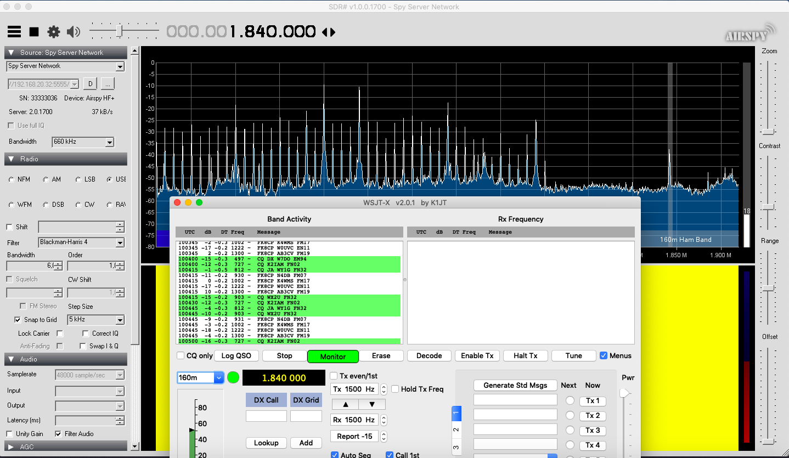This screenshot has width=789, height=458.
Task: Open settings with the gear icon
Action: pos(54,32)
